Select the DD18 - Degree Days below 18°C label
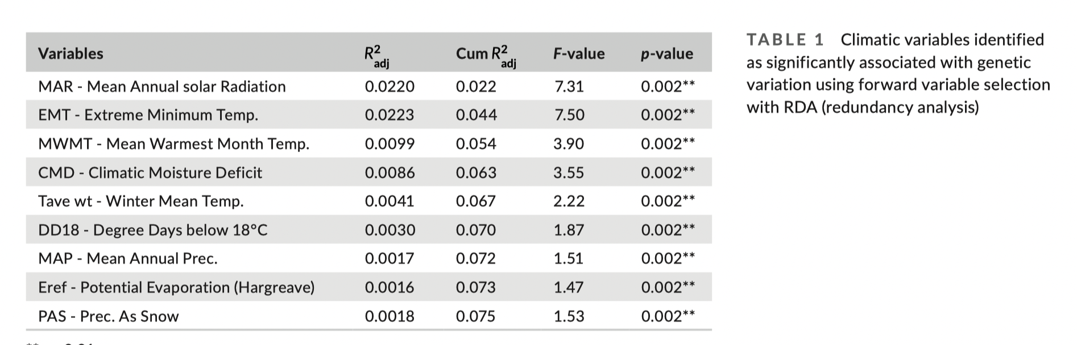This screenshot has height=345, width=1077. tap(152, 230)
